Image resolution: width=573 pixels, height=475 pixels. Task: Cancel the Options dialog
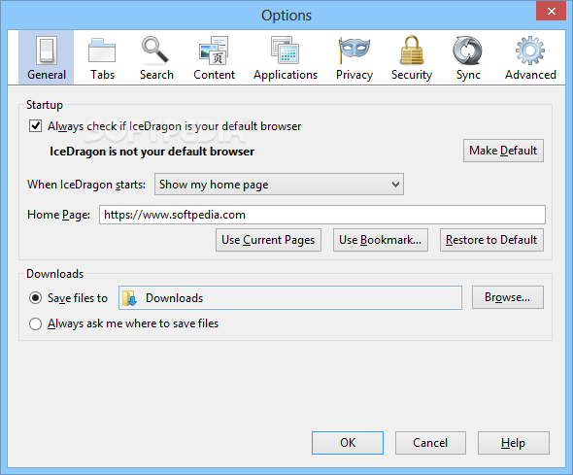(x=430, y=443)
